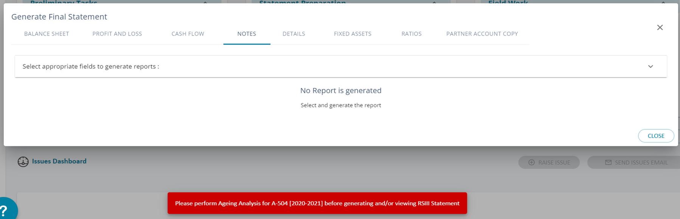This screenshot has width=680, height=219.
Task: Click the 'Select appropriate fields to generate reports' bar
Action: tap(341, 67)
